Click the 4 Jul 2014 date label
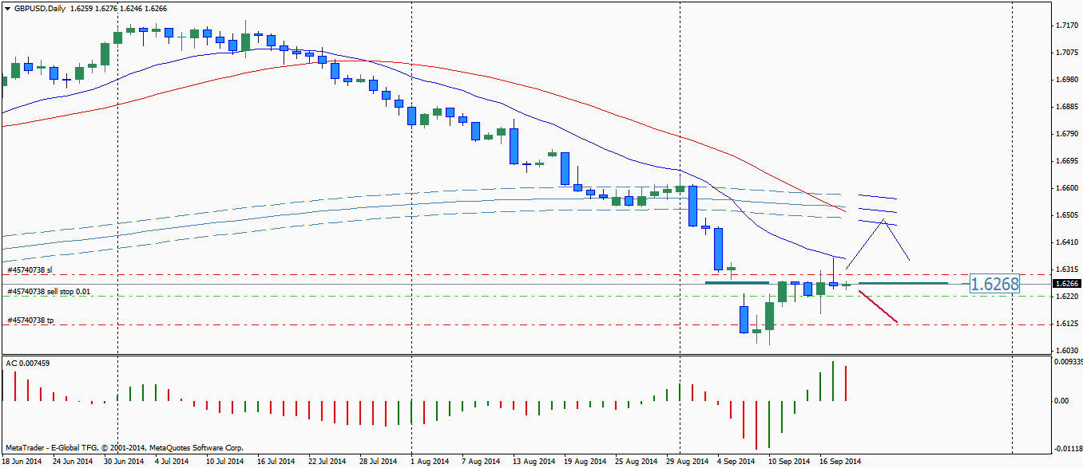The width and height of the screenshot is (1083, 468). point(171,462)
